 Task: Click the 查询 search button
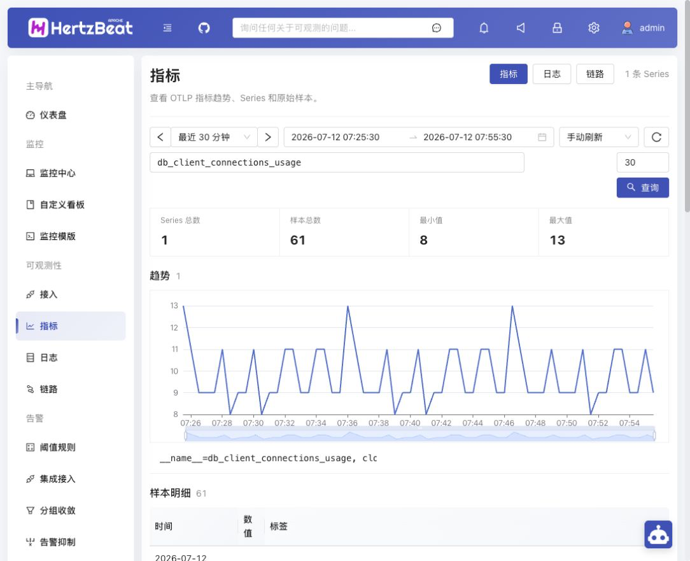click(643, 188)
